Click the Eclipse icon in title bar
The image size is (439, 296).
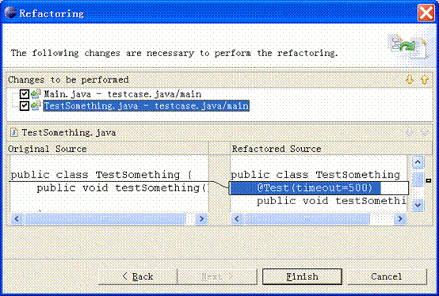pos(10,13)
